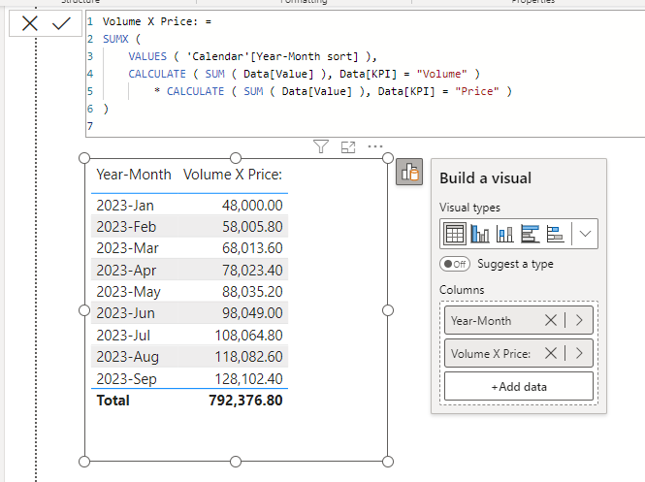
Task: Expand Volume X Price field options arrow
Action: click(x=579, y=353)
